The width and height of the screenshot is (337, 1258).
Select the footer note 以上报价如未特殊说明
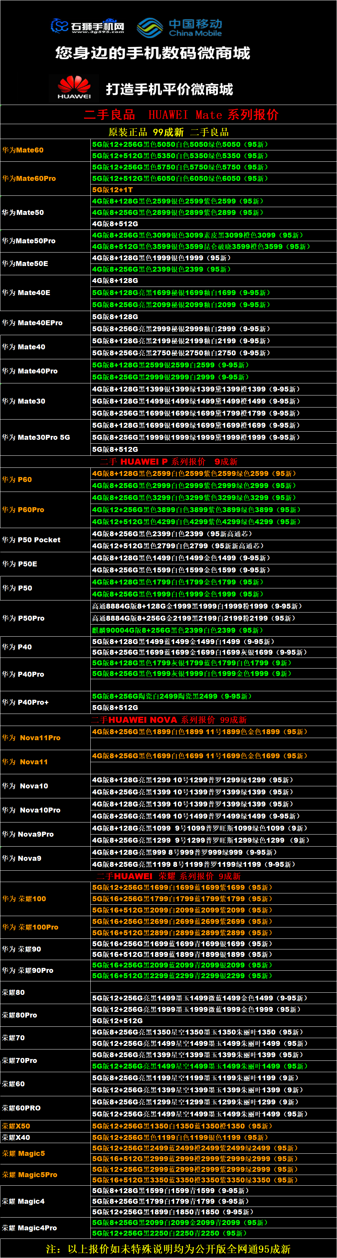coord(168,1249)
